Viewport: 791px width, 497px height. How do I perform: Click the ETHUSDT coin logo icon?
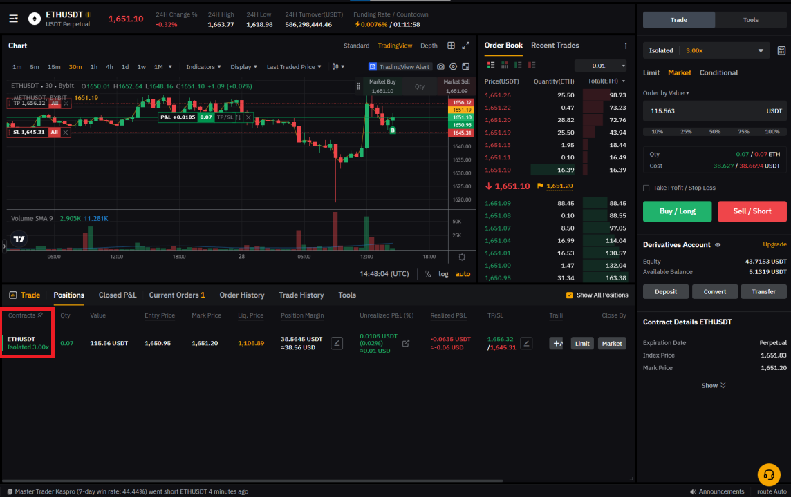tap(35, 19)
